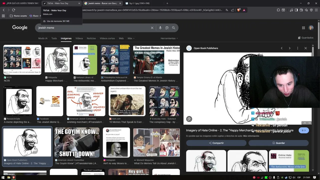Click the Compartir button
Viewport: 320px width, 180px height.
(216, 143)
